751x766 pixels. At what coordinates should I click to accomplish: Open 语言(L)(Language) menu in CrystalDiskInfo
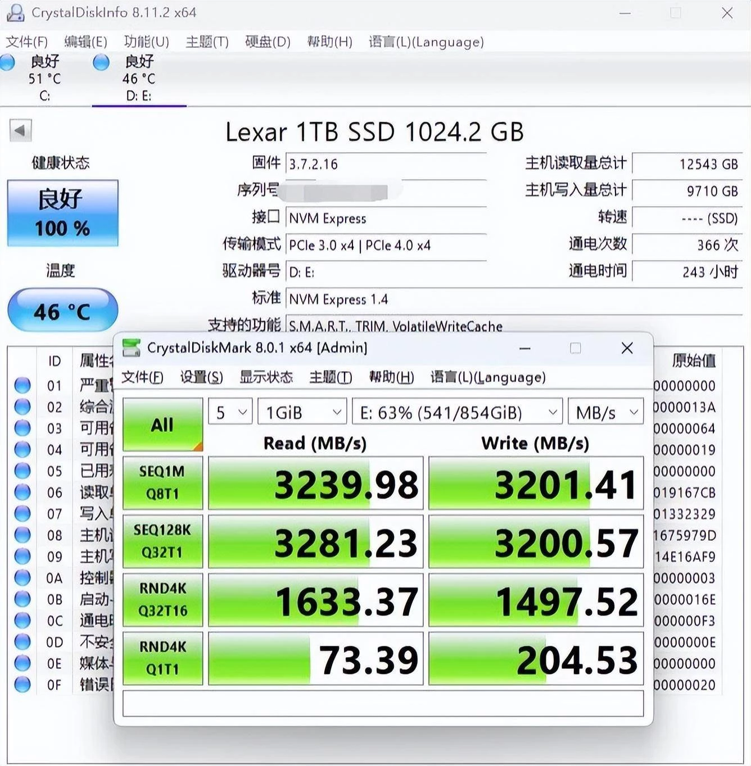[x=426, y=42]
